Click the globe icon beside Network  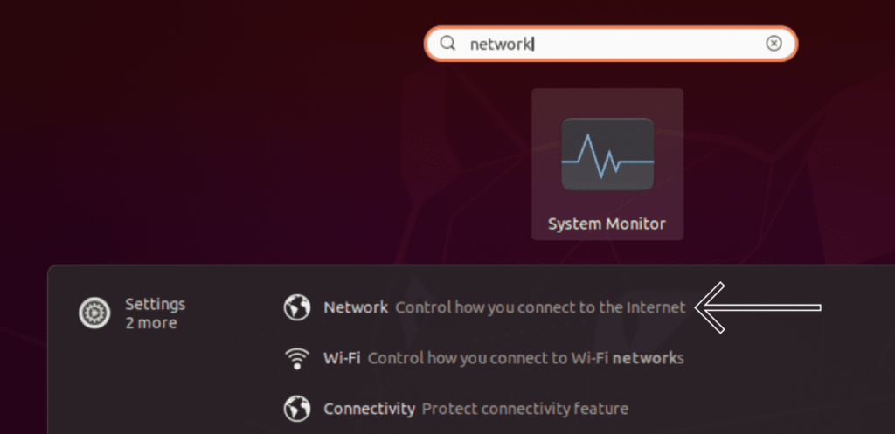click(x=297, y=307)
